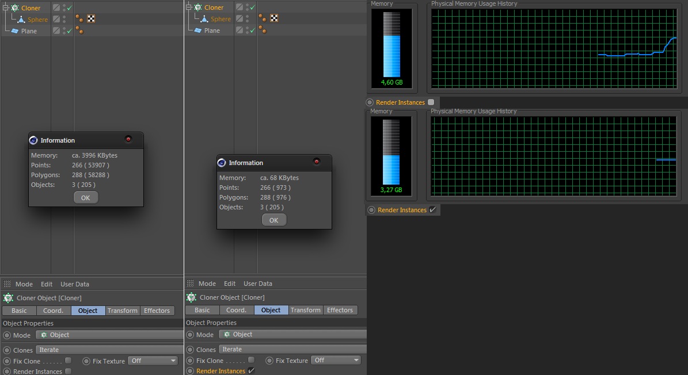Collapse the Cloner hierarchy in left object tree
This screenshot has height=375, width=688.
point(5,7)
